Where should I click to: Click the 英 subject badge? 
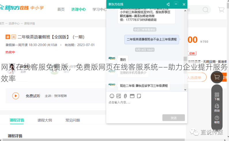point(14,37)
